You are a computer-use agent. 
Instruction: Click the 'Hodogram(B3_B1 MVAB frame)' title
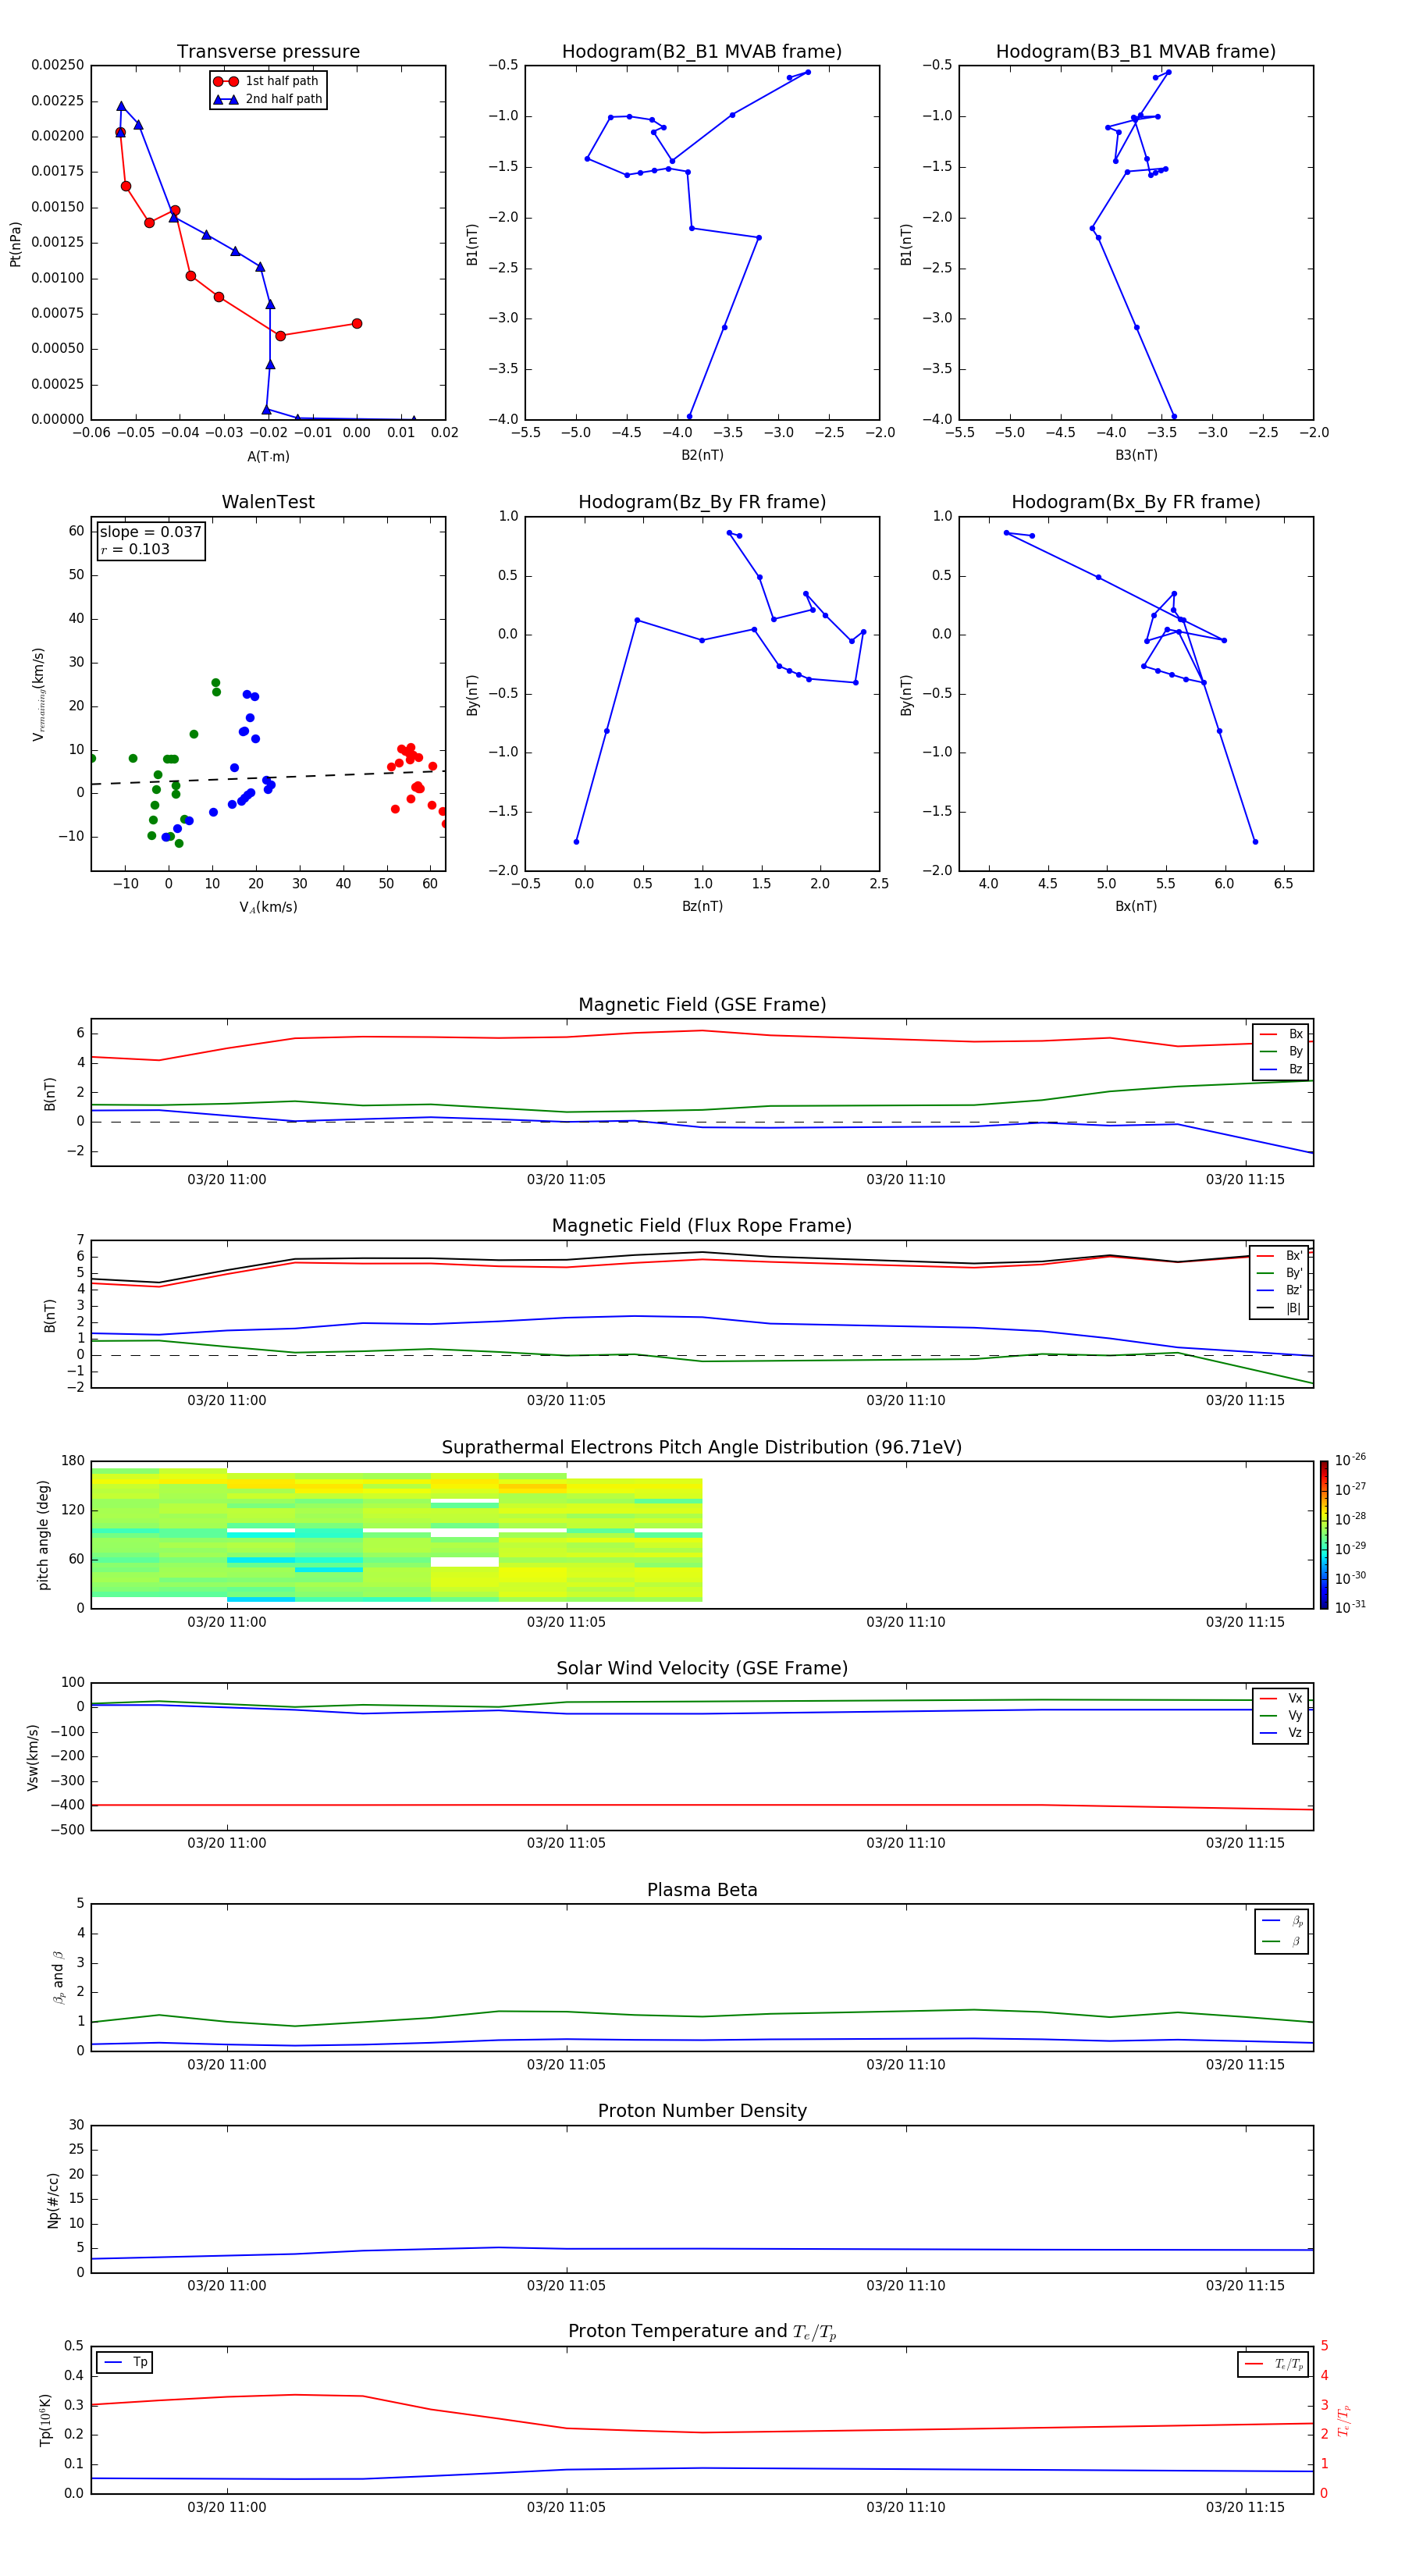pyautogui.click(x=1136, y=51)
